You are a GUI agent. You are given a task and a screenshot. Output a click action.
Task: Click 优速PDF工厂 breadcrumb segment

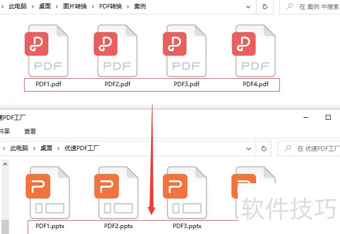[x=82, y=148]
